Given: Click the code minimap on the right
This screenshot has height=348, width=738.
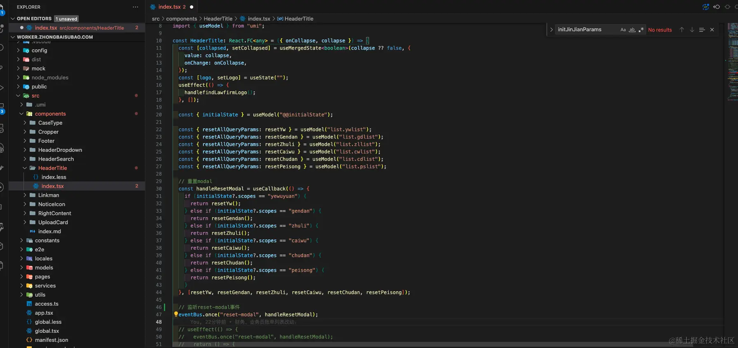Looking at the screenshot, I should click(732, 62).
